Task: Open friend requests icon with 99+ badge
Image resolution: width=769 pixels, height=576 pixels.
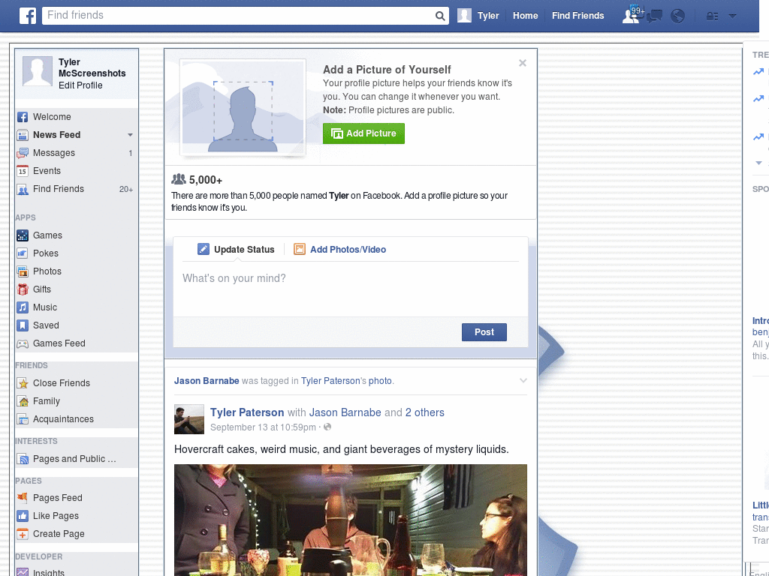Action: [x=631, y=16]
